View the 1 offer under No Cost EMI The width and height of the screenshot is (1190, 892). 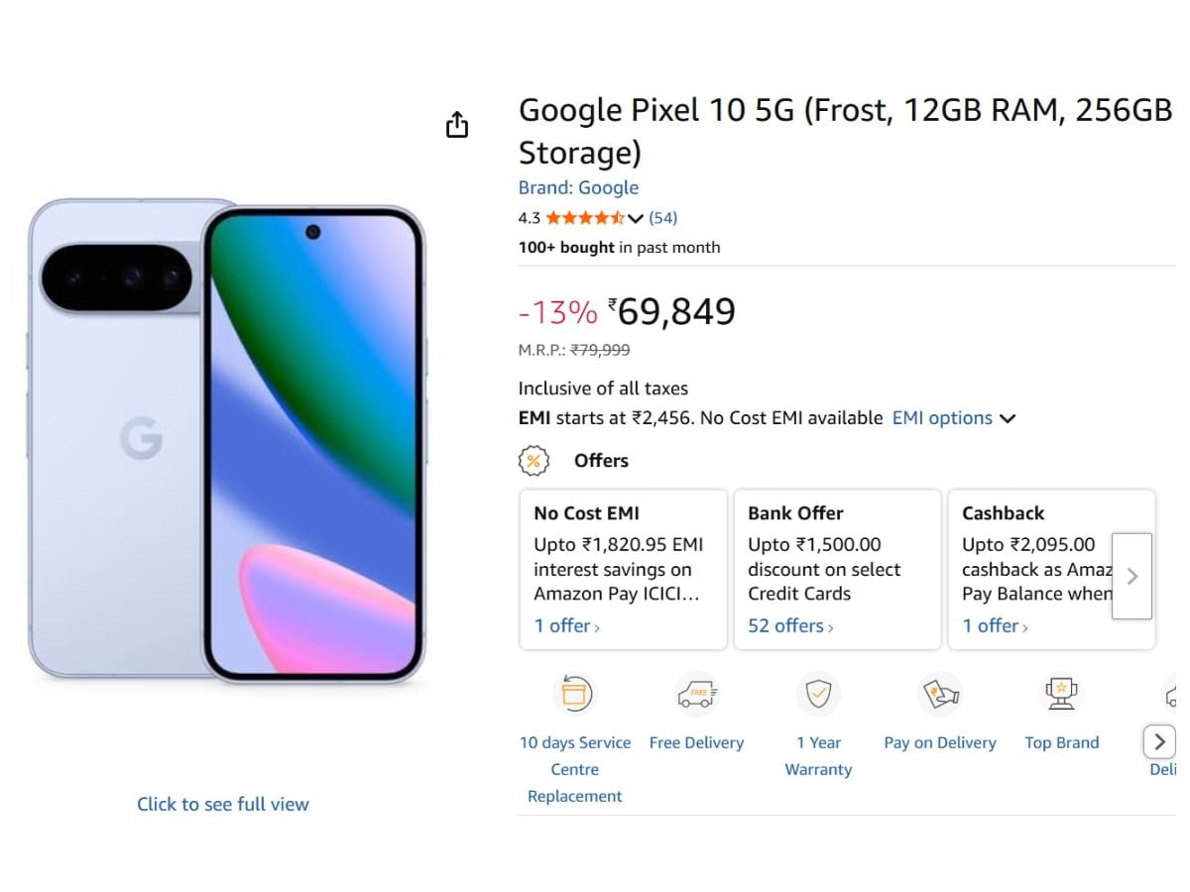(x=566, y=625)
